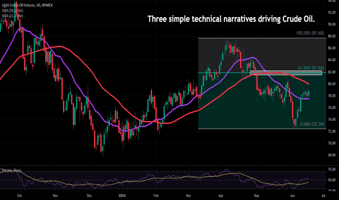The width and height of the screenshot is (339, 200).
Task: Select the RSI (14, close) indicator label
Action: (12, 171)
